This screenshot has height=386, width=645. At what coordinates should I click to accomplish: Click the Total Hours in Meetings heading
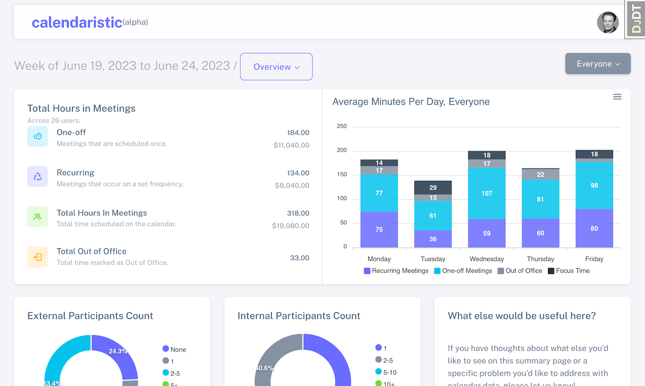click(81, 108)
